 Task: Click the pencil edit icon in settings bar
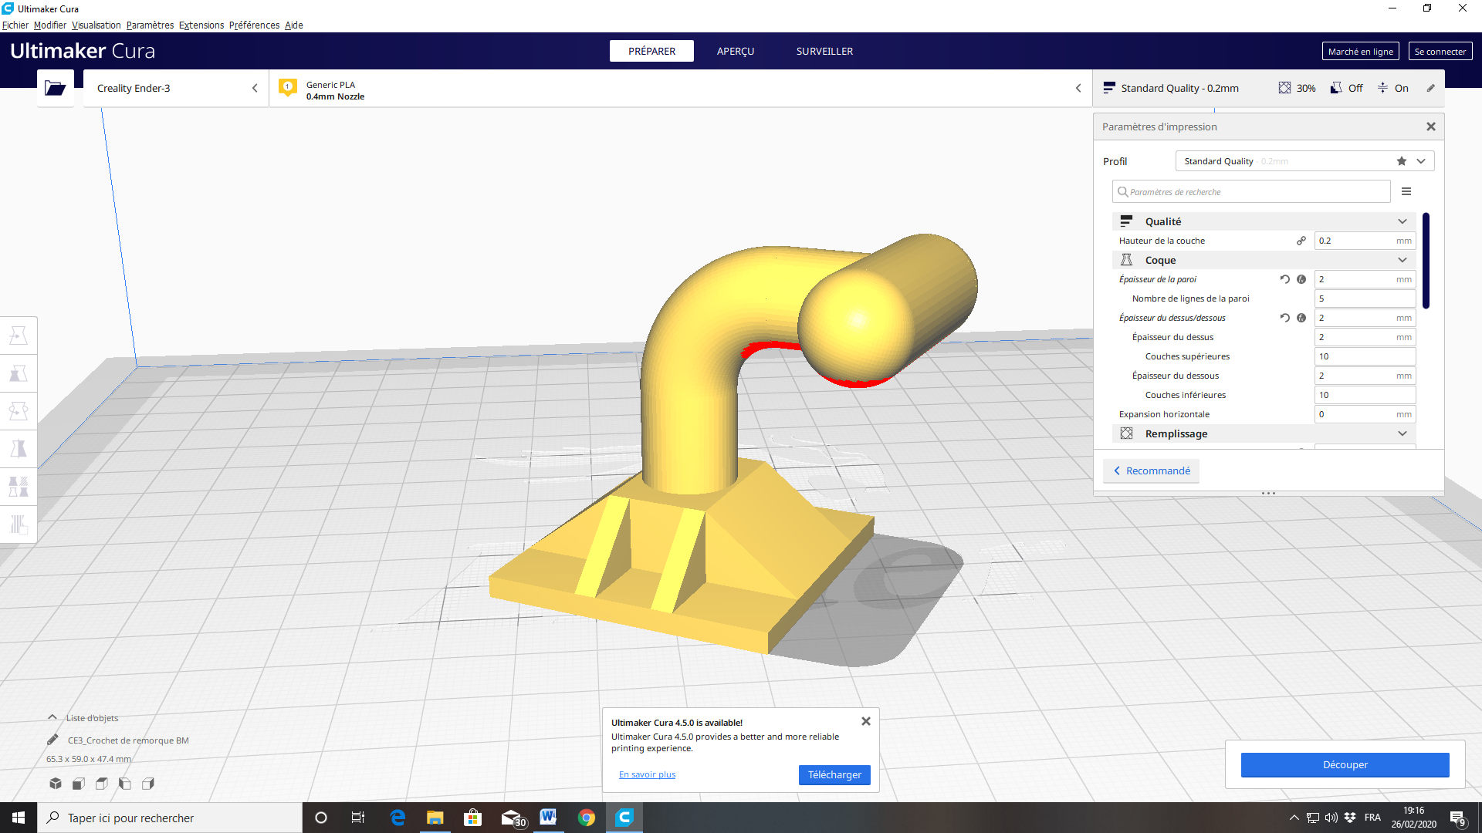[x=1430, y=88]
